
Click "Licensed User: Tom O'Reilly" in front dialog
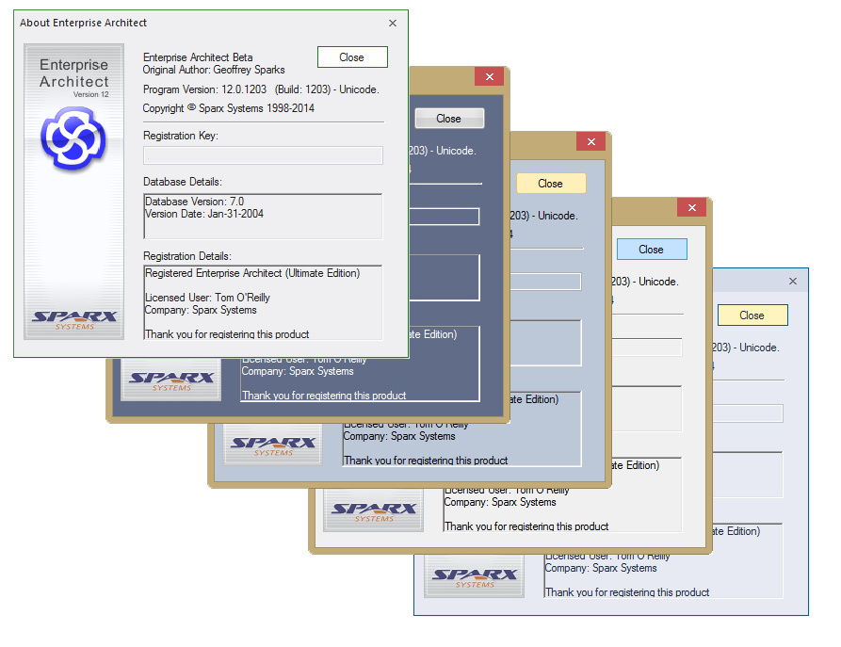tap(207, 298)
